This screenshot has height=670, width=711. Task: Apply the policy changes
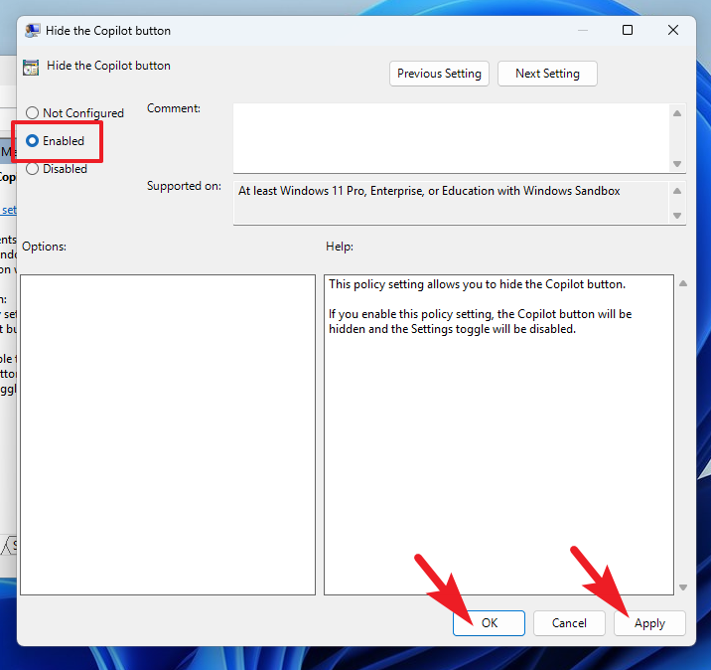649,623
